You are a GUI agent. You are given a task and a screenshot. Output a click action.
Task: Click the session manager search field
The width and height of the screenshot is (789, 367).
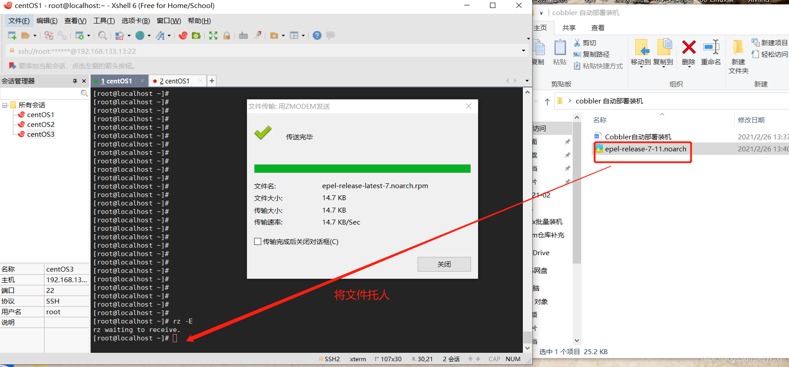tap(40, 93)
